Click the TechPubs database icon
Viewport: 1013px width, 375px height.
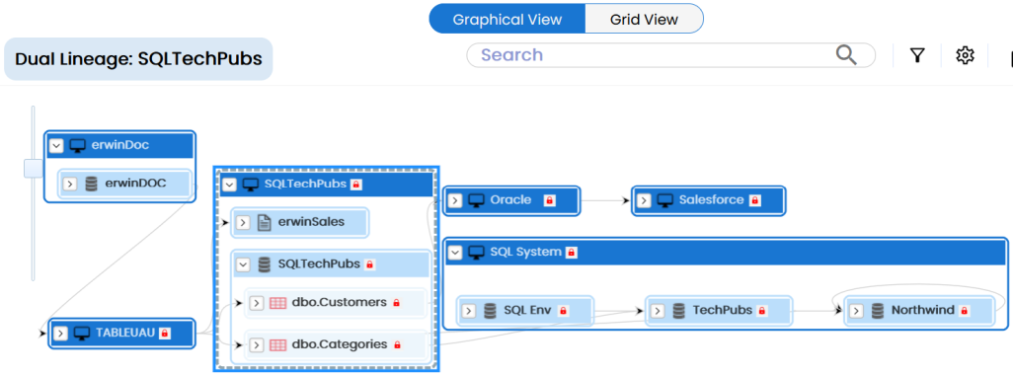[679, 311]
